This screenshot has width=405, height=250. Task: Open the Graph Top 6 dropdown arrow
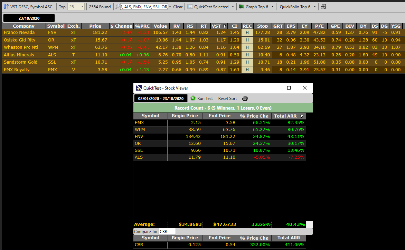(x=273, y=7)
